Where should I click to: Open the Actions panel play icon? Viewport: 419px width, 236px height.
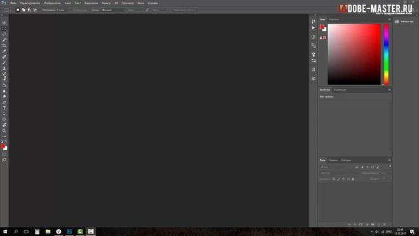[x=314, y=28]
